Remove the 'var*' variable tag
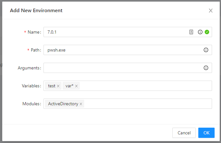 pyautogui.click(x=76, y=86)
